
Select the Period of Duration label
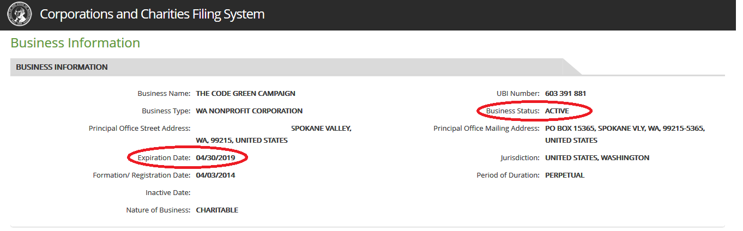pos(509,175)
